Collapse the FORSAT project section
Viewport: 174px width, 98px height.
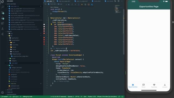[x=10, y=32]
